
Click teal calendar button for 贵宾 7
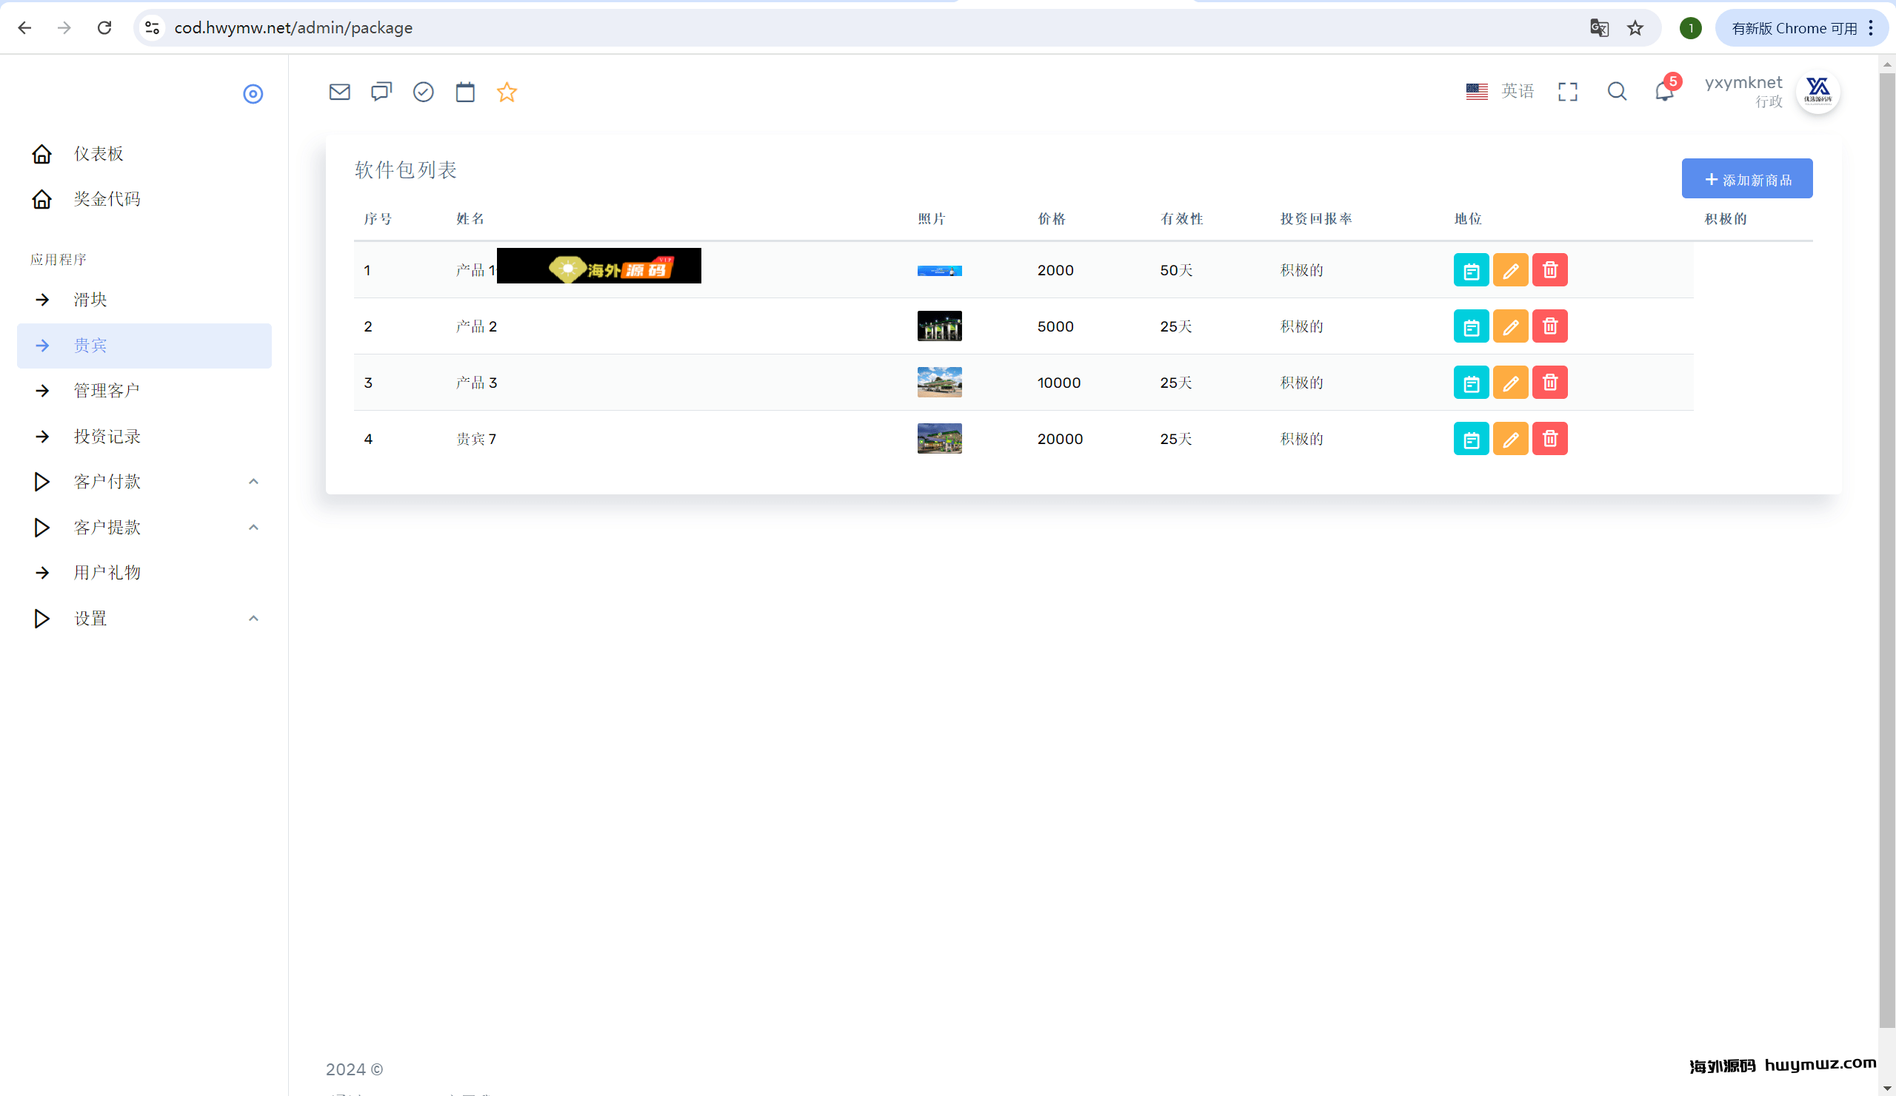point(1470,439)
